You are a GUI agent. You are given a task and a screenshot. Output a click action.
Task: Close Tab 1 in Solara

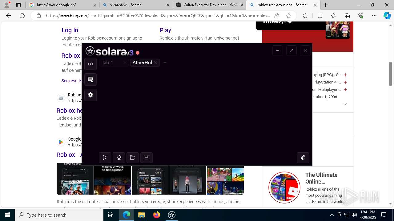125,63
